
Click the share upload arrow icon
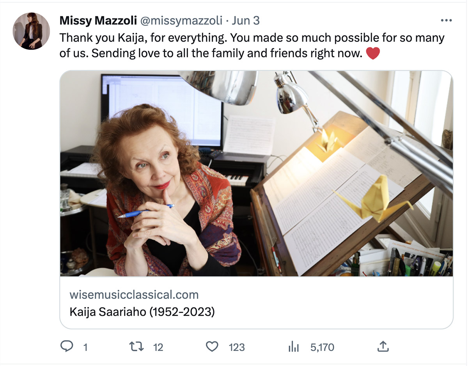click(383, 347)
